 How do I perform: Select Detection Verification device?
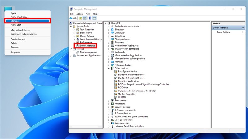click(128, 81)
